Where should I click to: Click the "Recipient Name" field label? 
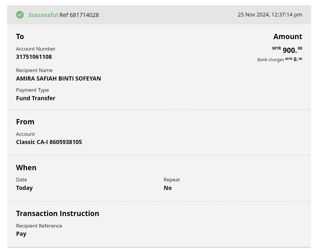point(34,70)
